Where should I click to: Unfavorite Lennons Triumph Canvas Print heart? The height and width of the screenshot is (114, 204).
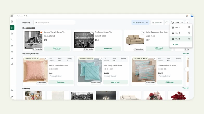point(41,32)
